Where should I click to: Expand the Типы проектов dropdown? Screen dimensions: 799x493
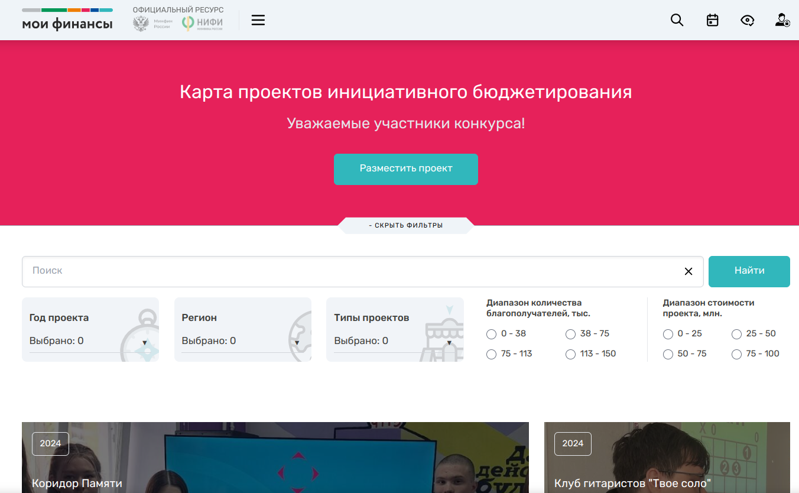(x=395, y=341)
